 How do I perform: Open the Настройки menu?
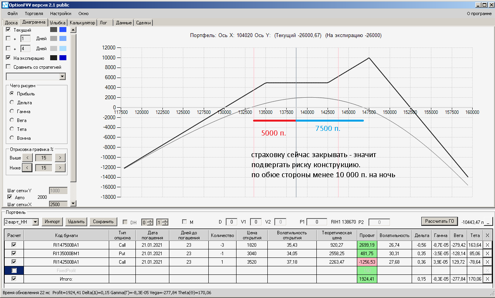(61, 14)
